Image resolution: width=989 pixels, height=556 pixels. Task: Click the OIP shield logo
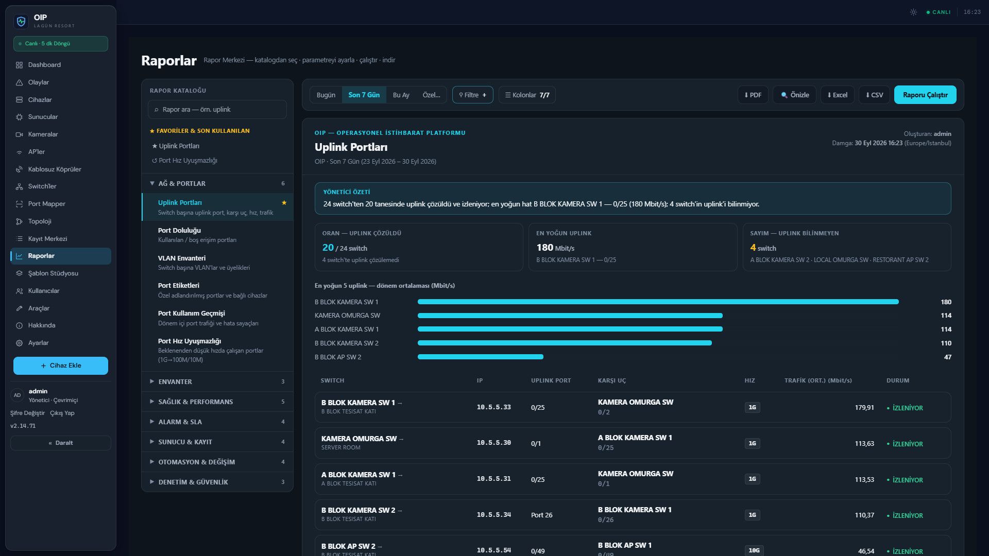pos(21,21)
